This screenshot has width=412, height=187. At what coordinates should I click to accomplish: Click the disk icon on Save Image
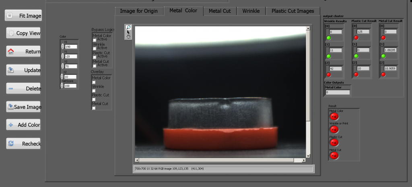11,107
